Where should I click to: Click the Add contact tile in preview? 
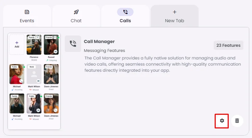17,44
